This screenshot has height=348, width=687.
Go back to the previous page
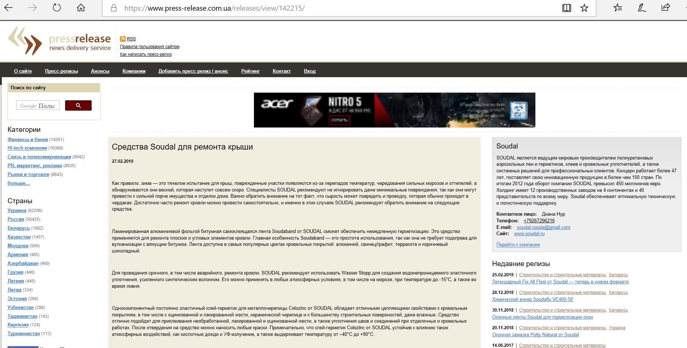[x=8, y=8]
